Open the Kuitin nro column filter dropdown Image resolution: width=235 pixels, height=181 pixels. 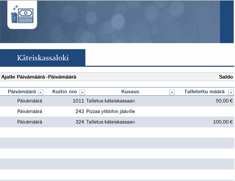click(x=82, y=92)
